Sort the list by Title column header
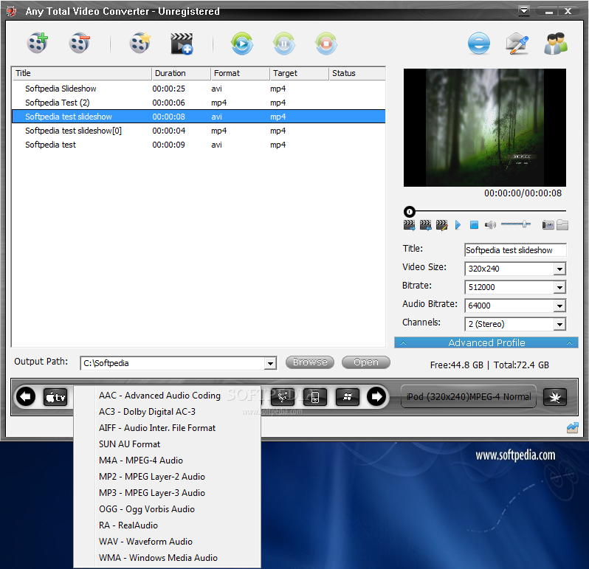Screen dimensions: 589x569 click(82, 73)
